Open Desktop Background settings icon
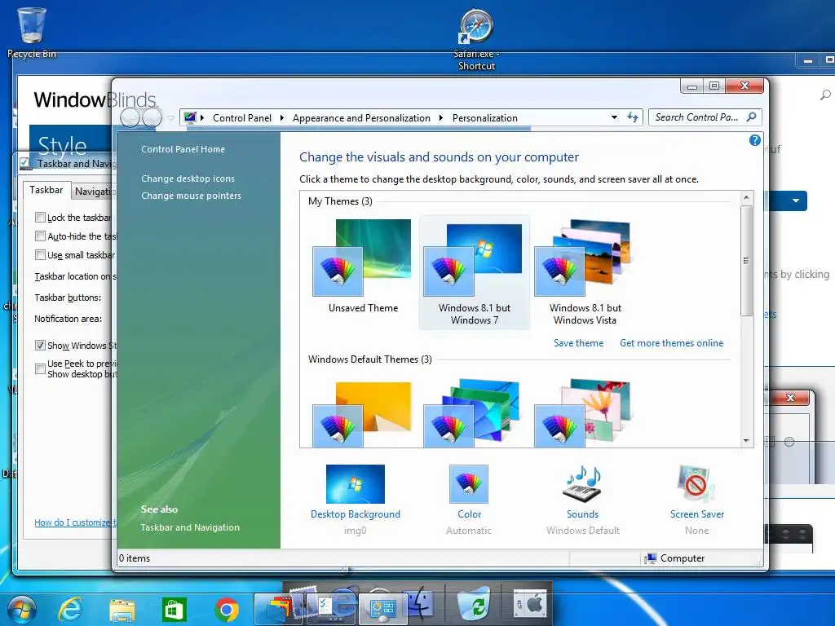Screen dimensions: 835x626 tap(356, 484)
